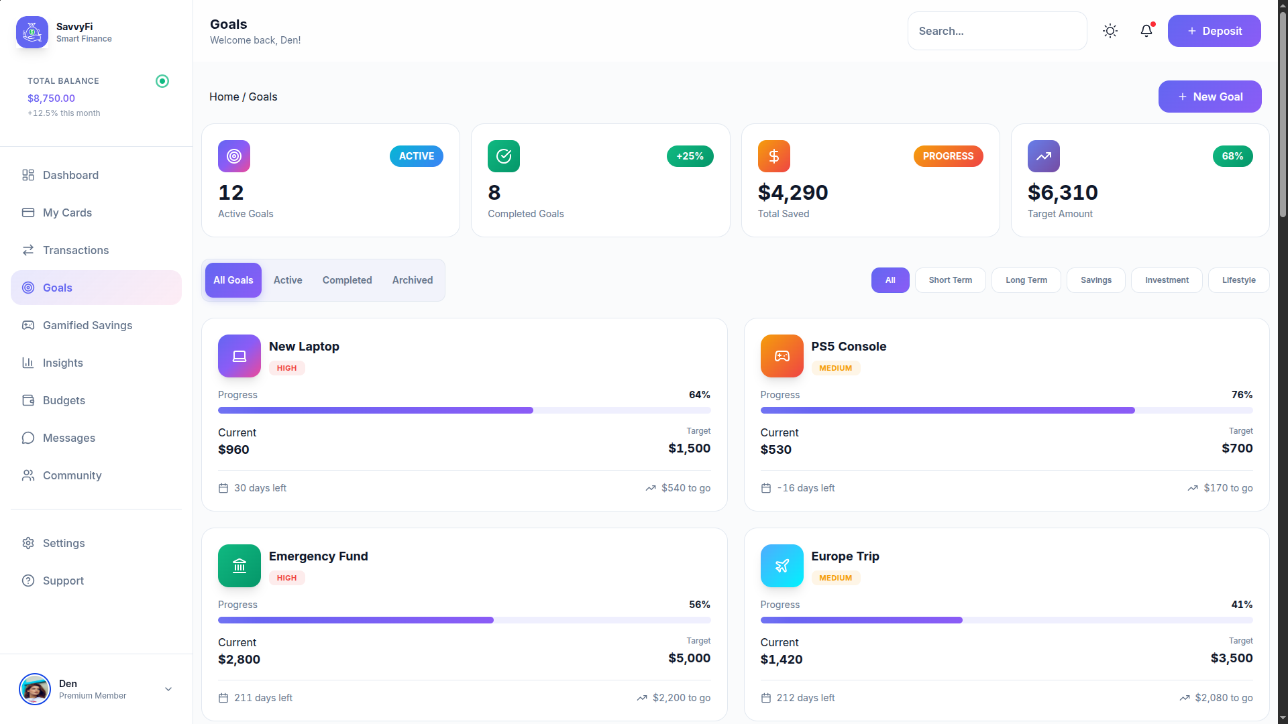Click the PS5 Console gamepad icon
This screenshot has height=724, width=1288.
[x=782, y=356]
